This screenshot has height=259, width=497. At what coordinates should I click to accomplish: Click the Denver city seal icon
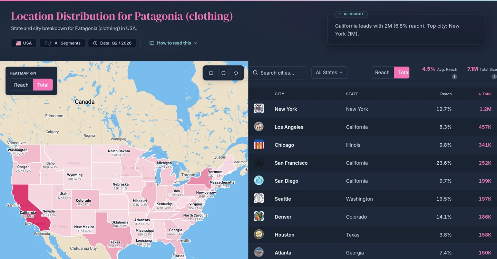[x=259, y=216]
